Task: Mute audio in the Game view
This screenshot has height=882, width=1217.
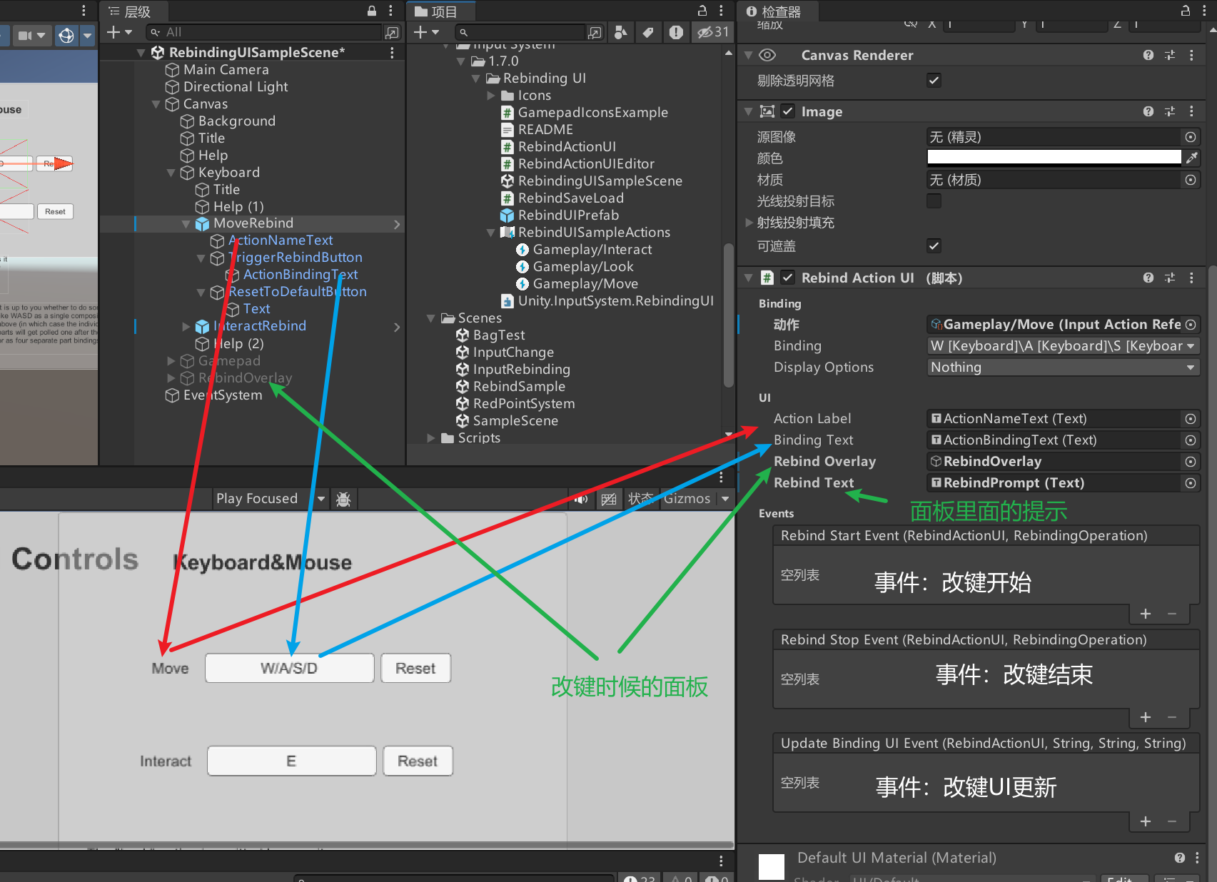Action: pos(581,499)
